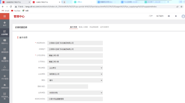Viewport: 185px width, 103px height.
Task: Open 评价管理 star icon in sidebar
Action: point(4,77)
